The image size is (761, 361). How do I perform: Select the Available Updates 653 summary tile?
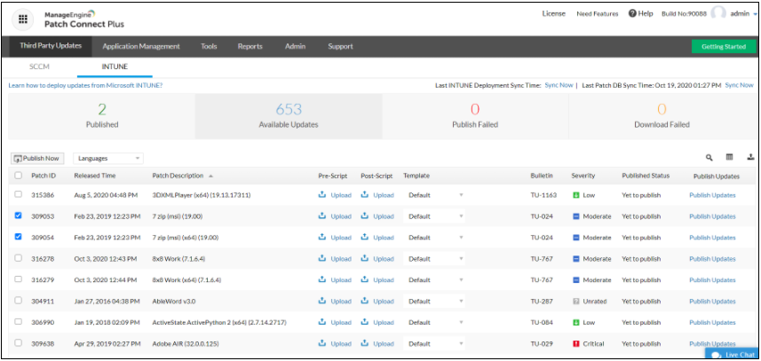289,116
